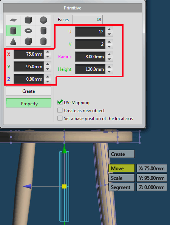The height and width of the screenshot is (225, 170).
Task: Decrease the Radius value with down arrow
Action: click(x=109, y=59)
